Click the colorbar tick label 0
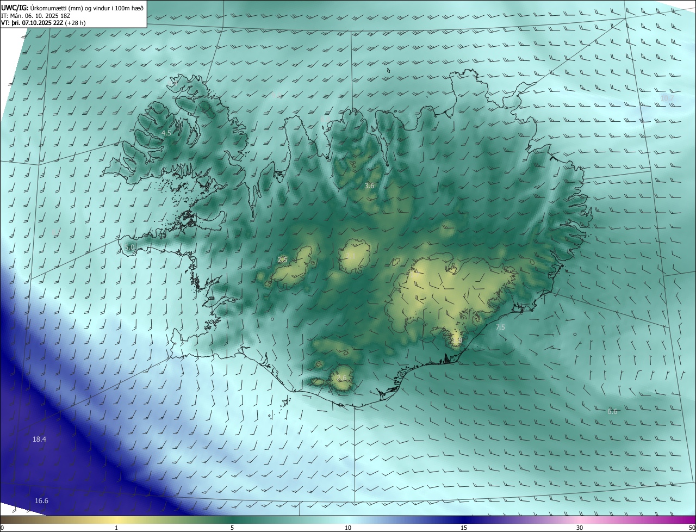This screenshot has height=532, width=696. pyautogui.click(x=2, y=528)
